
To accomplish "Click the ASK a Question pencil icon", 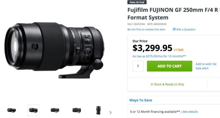I will (174, 29).
